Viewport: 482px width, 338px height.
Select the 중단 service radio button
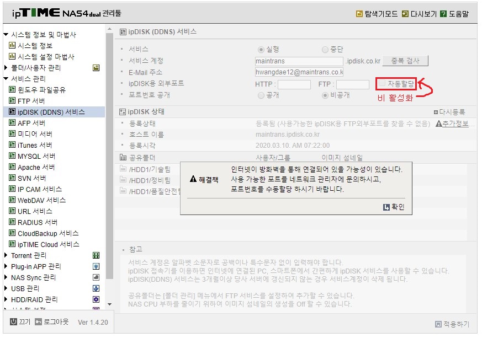click(x=325, y=50)
